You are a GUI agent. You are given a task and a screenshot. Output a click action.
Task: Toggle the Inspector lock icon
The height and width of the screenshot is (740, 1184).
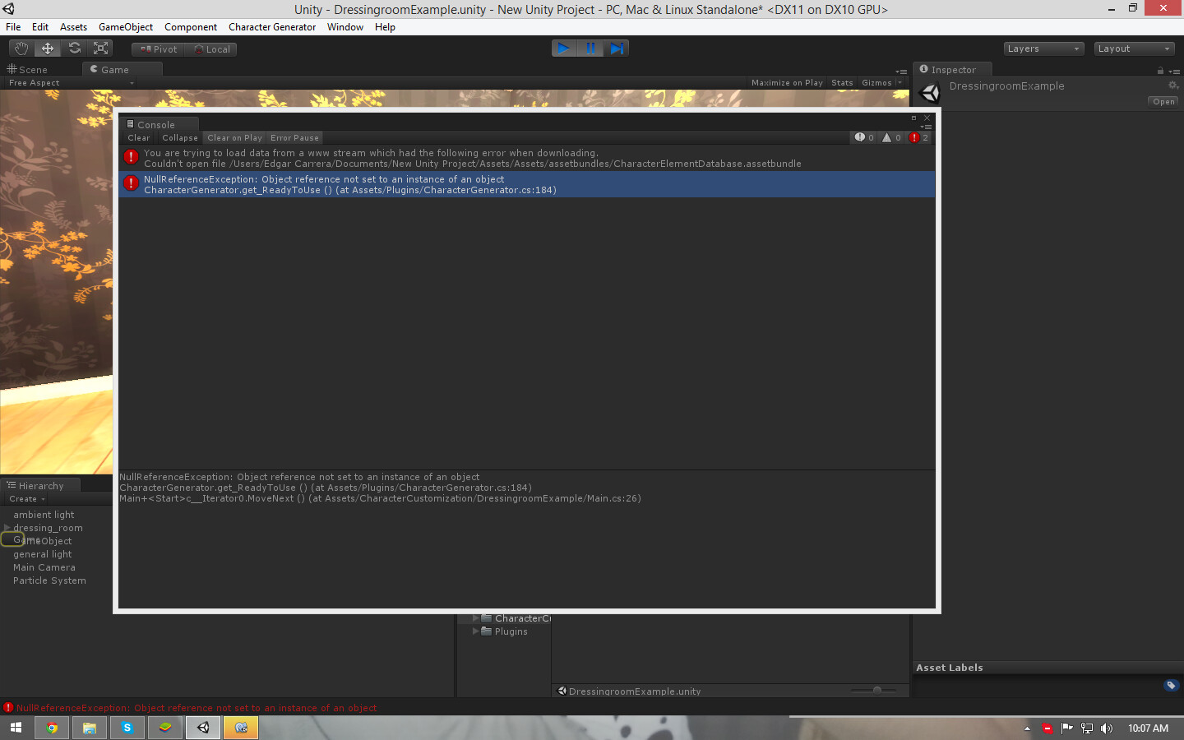pyautogui.click(x=1160, y=71)
